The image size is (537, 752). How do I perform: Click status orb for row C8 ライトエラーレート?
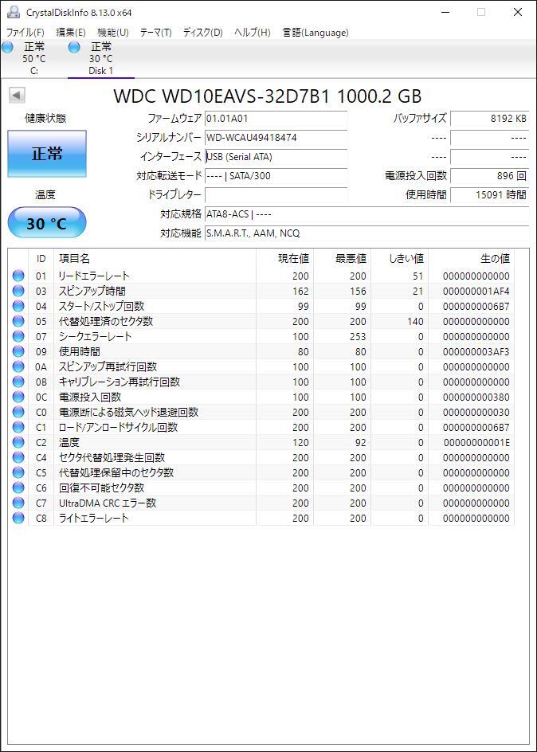click(x=18, y=518)
